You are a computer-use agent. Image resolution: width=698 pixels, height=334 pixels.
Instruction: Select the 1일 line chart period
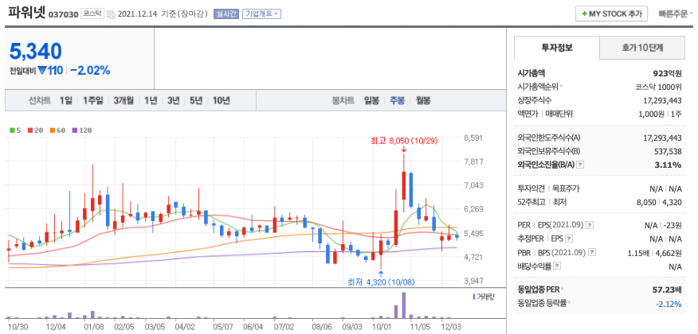65,100
